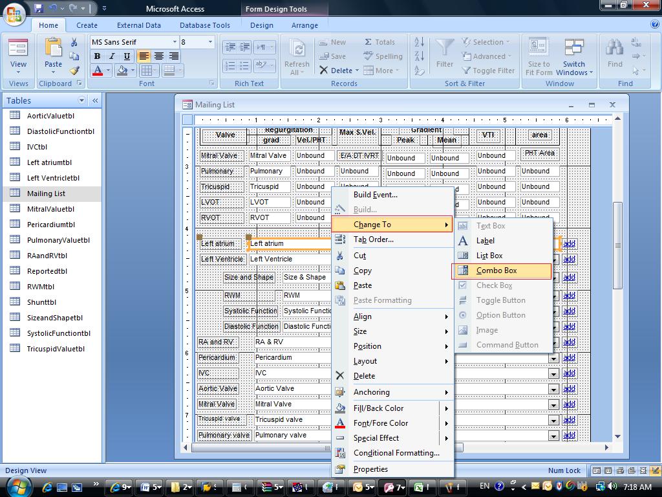
Task: Click the Totals sigma icon
Action: point(368,42)
